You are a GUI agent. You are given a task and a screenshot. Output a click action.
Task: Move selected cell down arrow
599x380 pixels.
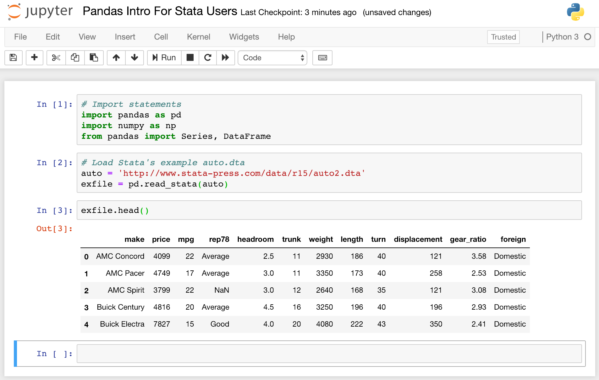[135, 57]
